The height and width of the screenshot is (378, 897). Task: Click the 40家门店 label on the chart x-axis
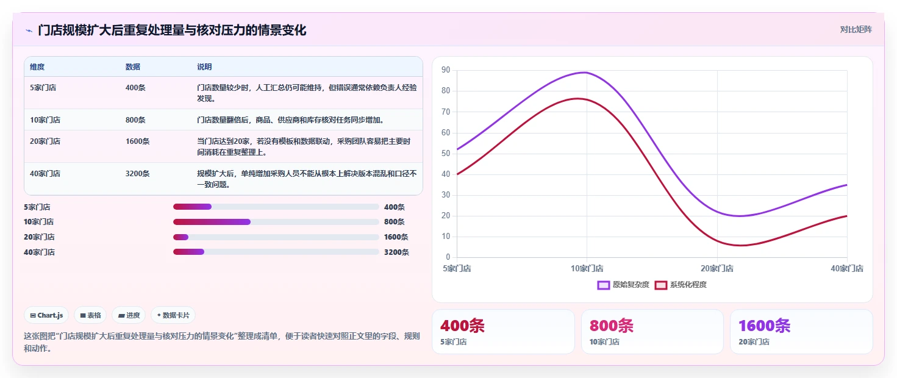point(847,268)
